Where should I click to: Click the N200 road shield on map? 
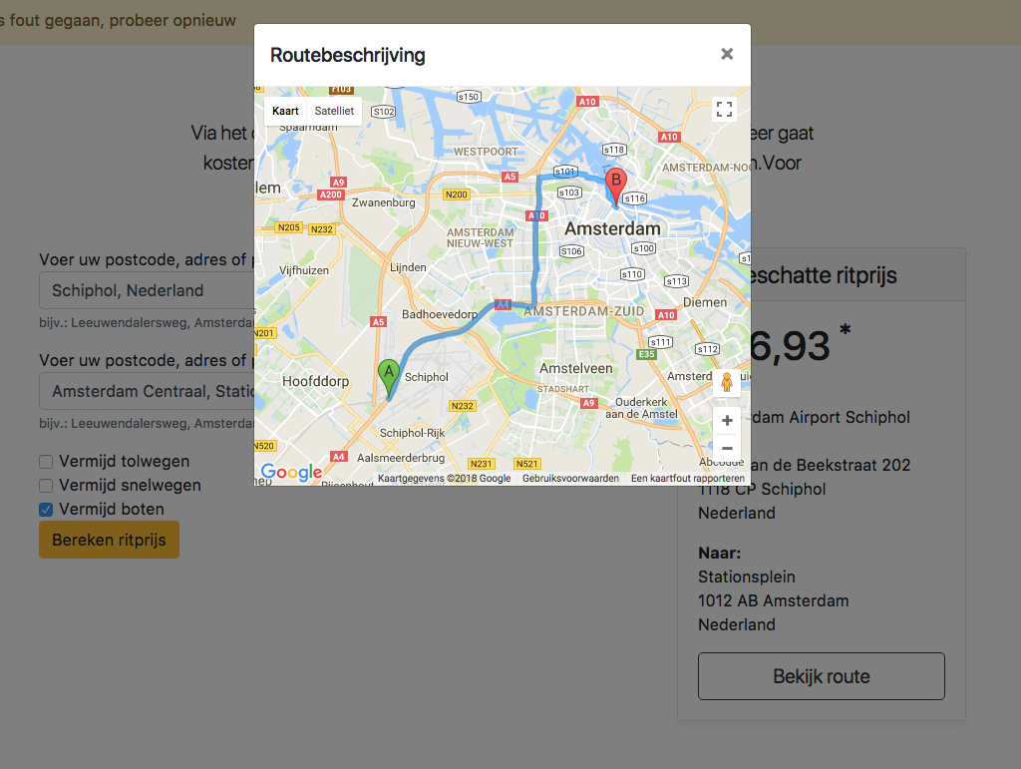coord(456,194)
